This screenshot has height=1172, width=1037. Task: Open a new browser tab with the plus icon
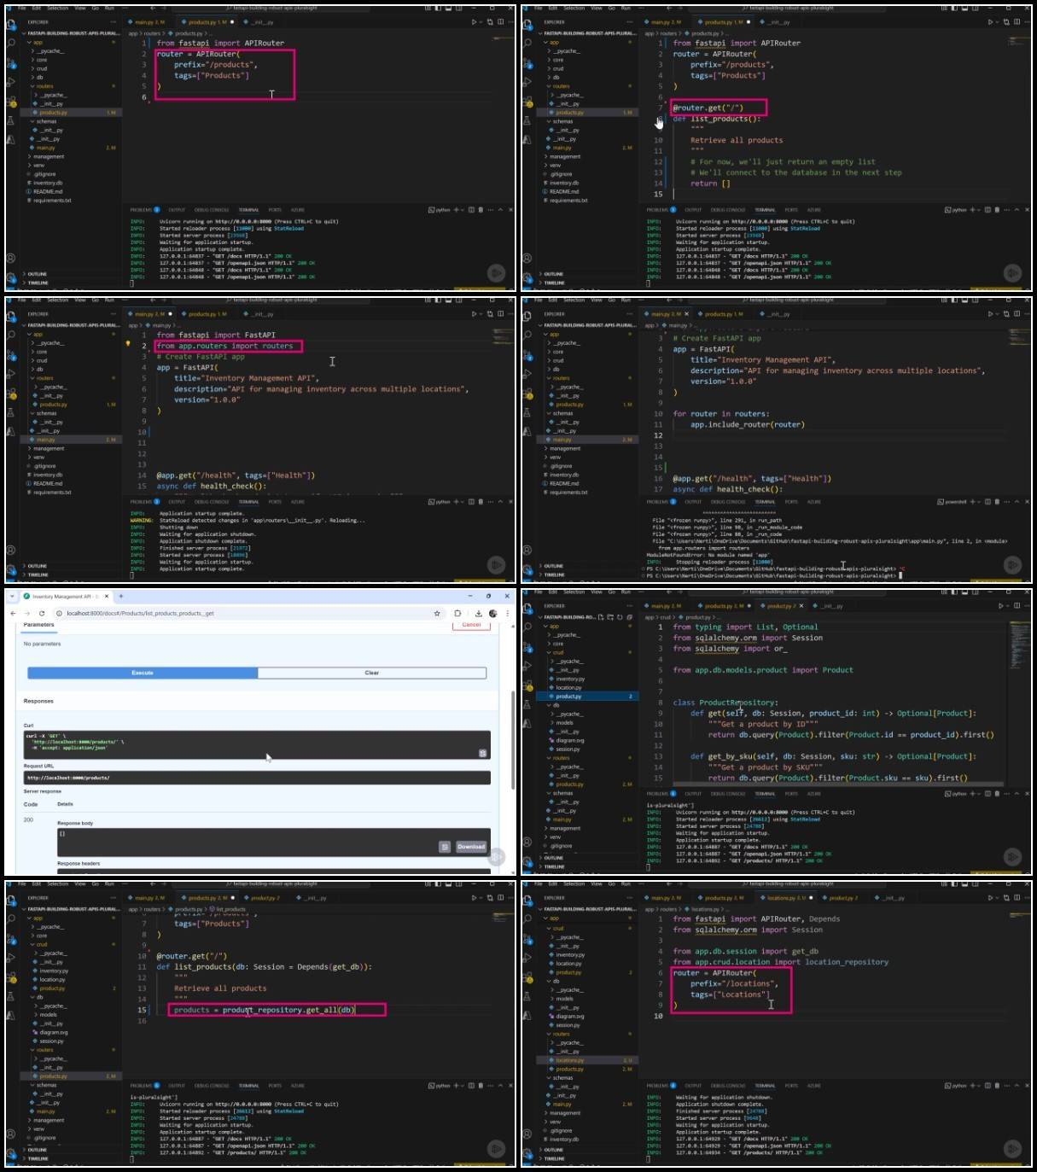pos(121,596)
